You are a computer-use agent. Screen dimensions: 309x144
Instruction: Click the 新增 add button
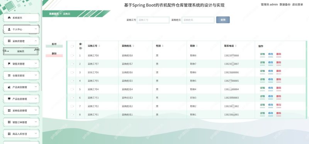54,45
